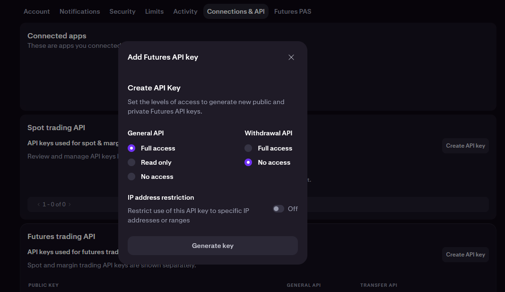Create API key for Spot trading

click(x=465, y=146)
